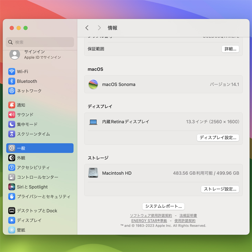Open the 法規証明書 link

pyautogui.click(x=188, y=216)
